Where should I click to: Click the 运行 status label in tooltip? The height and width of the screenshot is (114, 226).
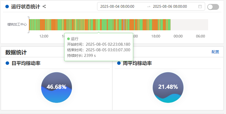[75, 39]
